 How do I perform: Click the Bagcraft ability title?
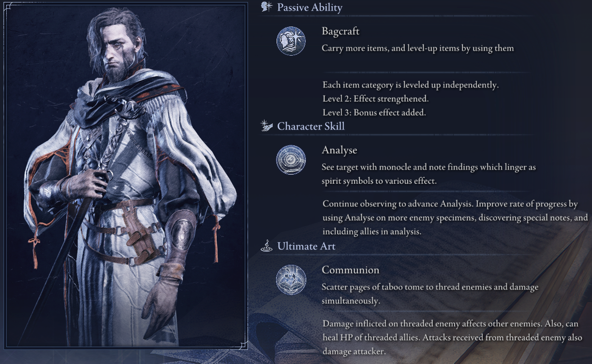[x=340, y=31]
